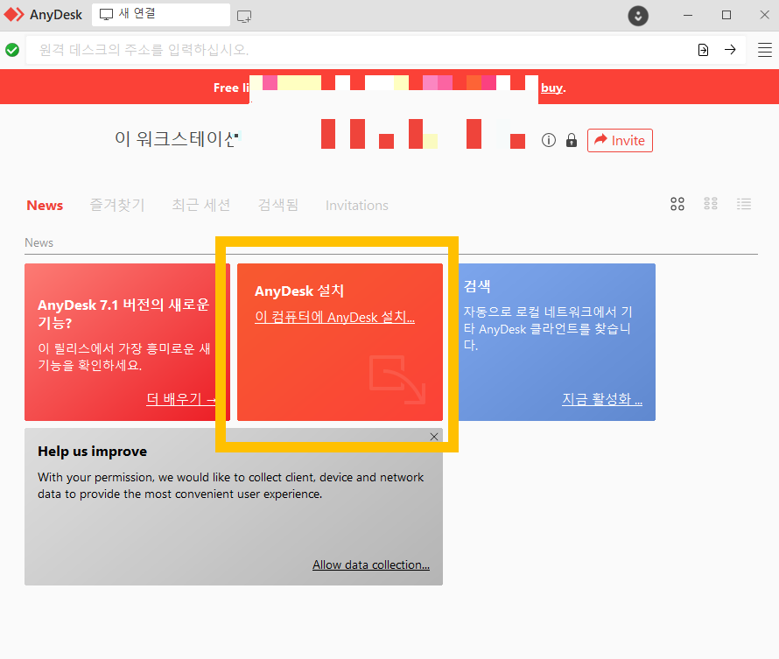The height and width of the screenshot is (659, 779).
Task: Click 더 배우기 link
Action: click(x=181, y=399)
